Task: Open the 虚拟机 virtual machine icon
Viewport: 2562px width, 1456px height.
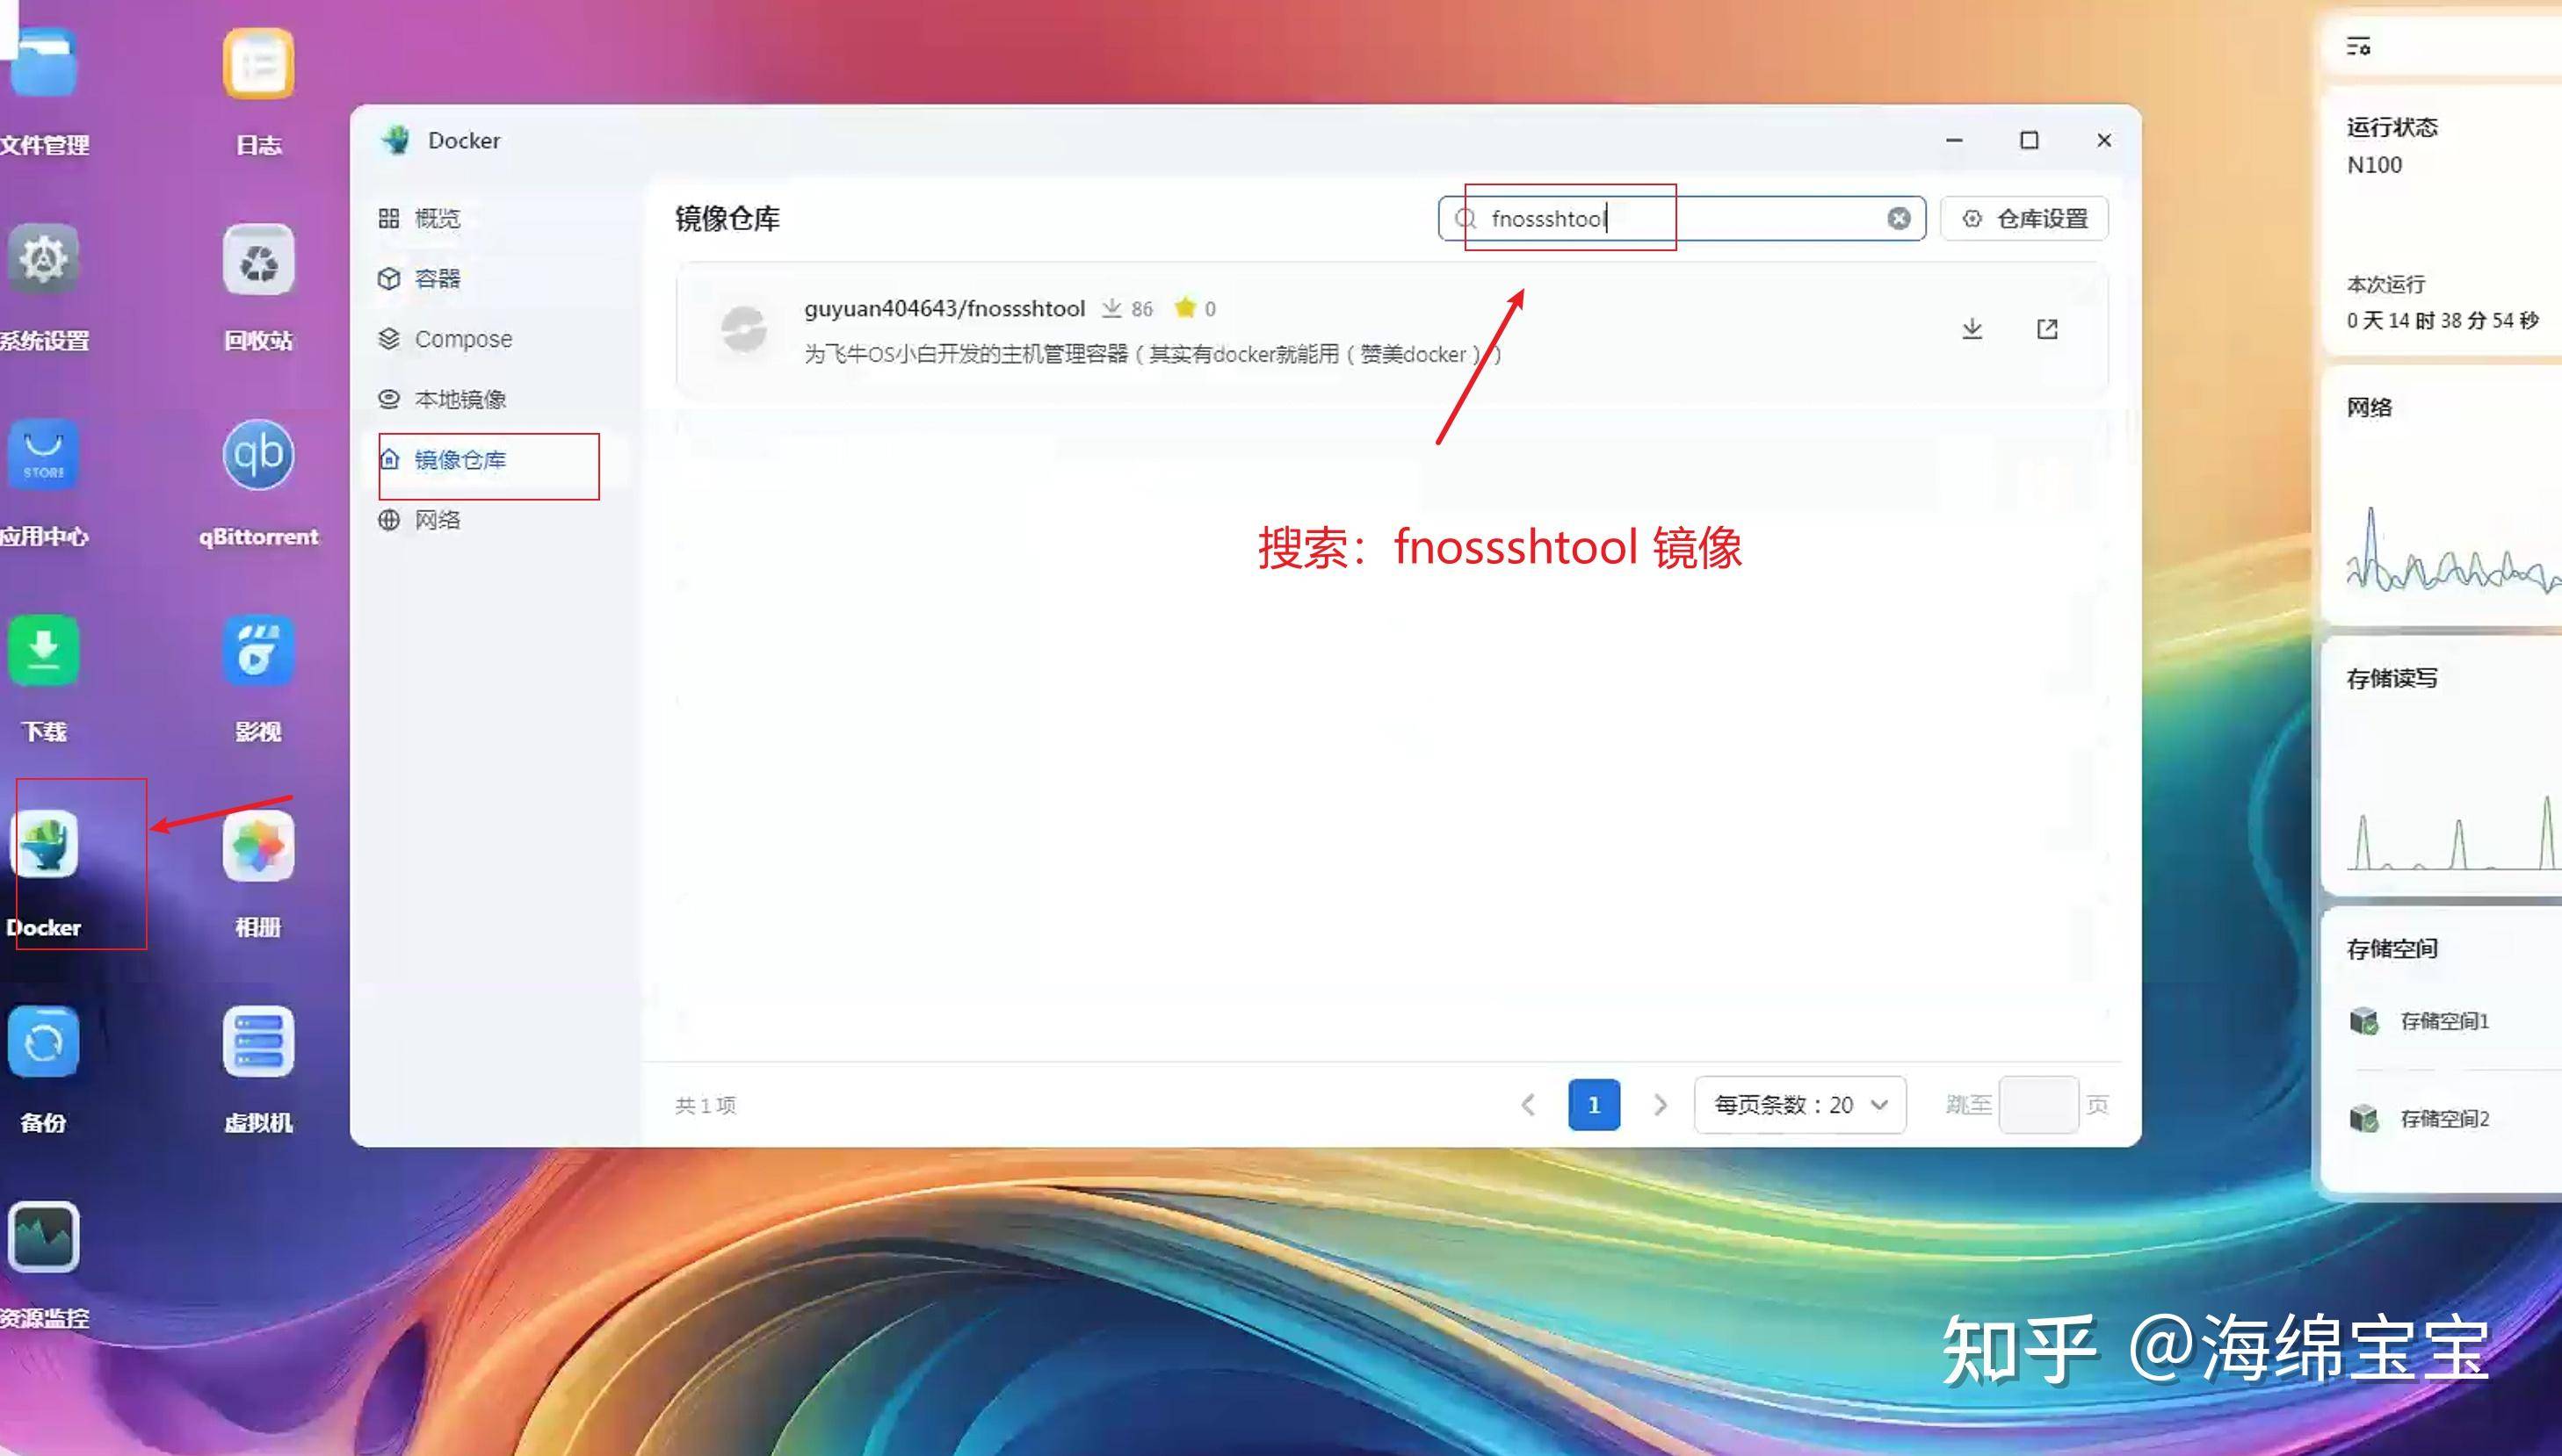Action: pyautogui.click(x=258, y=1042)
